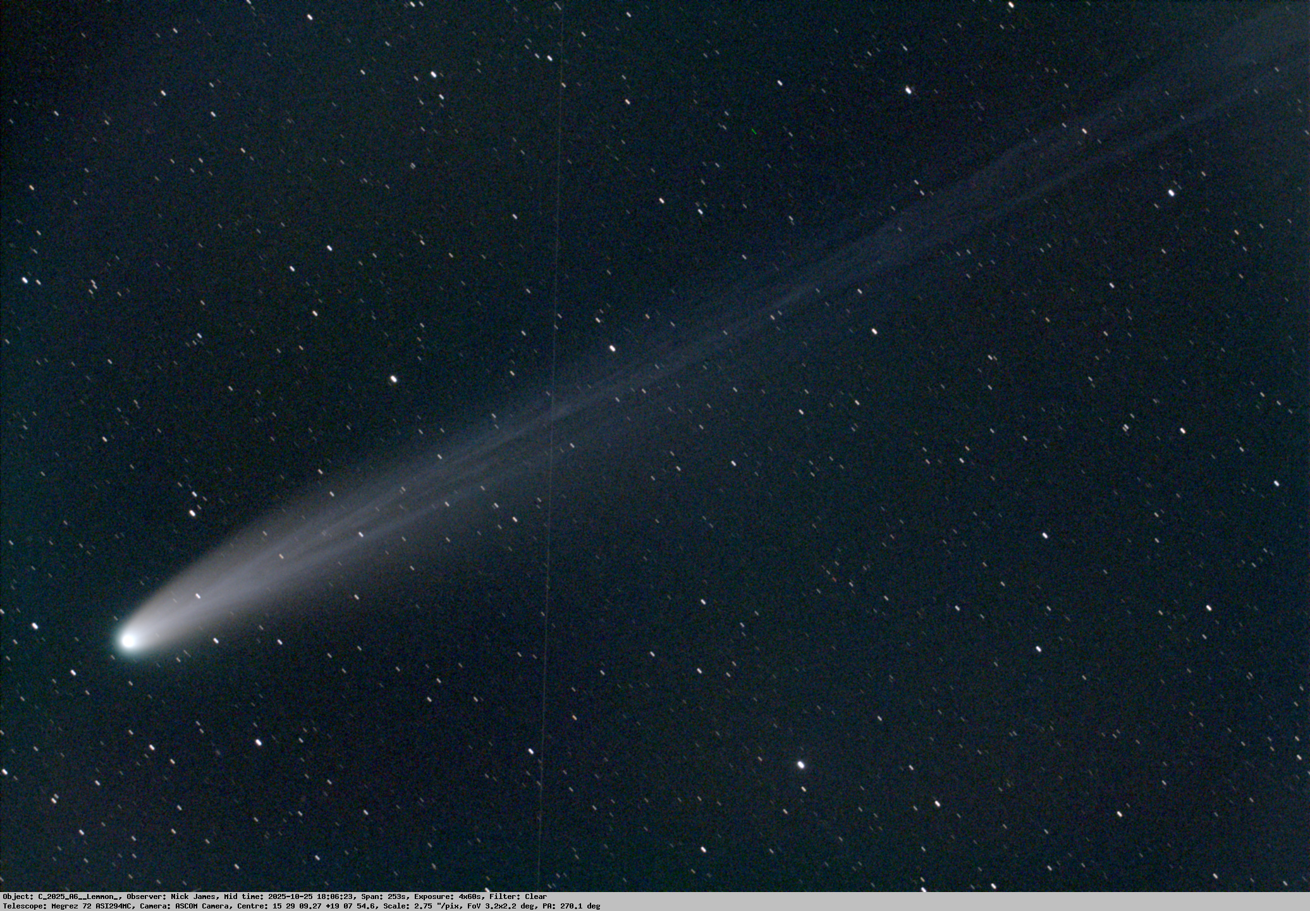Click the "Filter: Clear" caption text
1310x911 pixels.
[518, 896]
